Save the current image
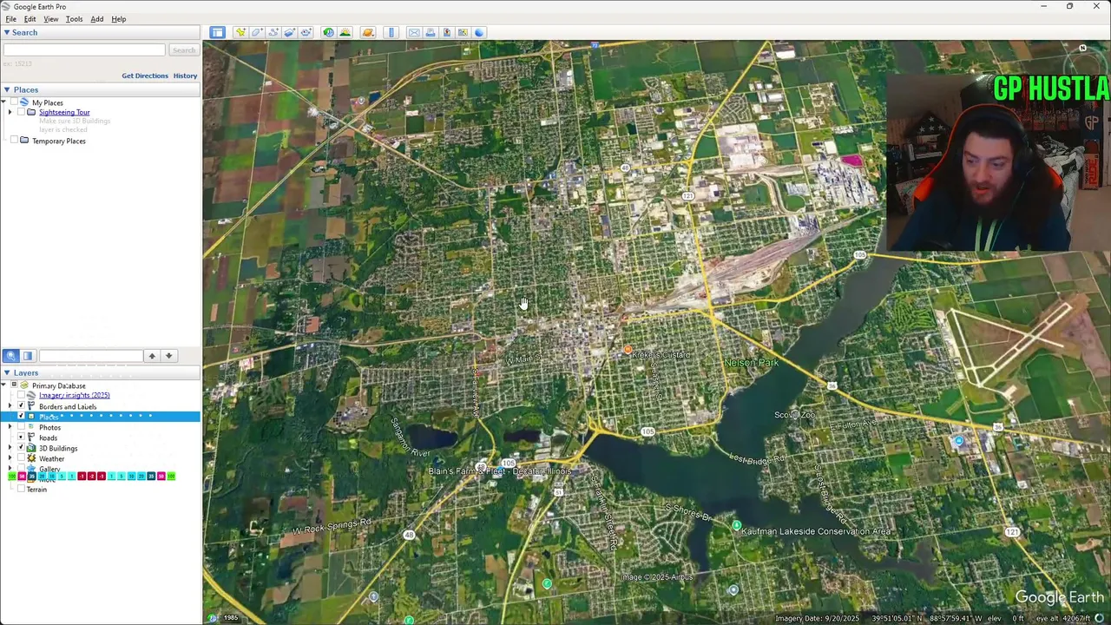This screenshot has height=625, width=1111. point(447,32)
